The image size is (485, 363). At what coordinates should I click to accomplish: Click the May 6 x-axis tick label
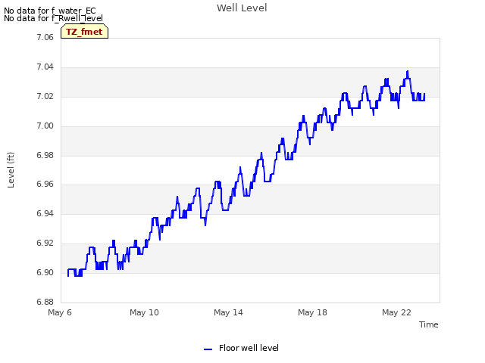pos(60,312)
